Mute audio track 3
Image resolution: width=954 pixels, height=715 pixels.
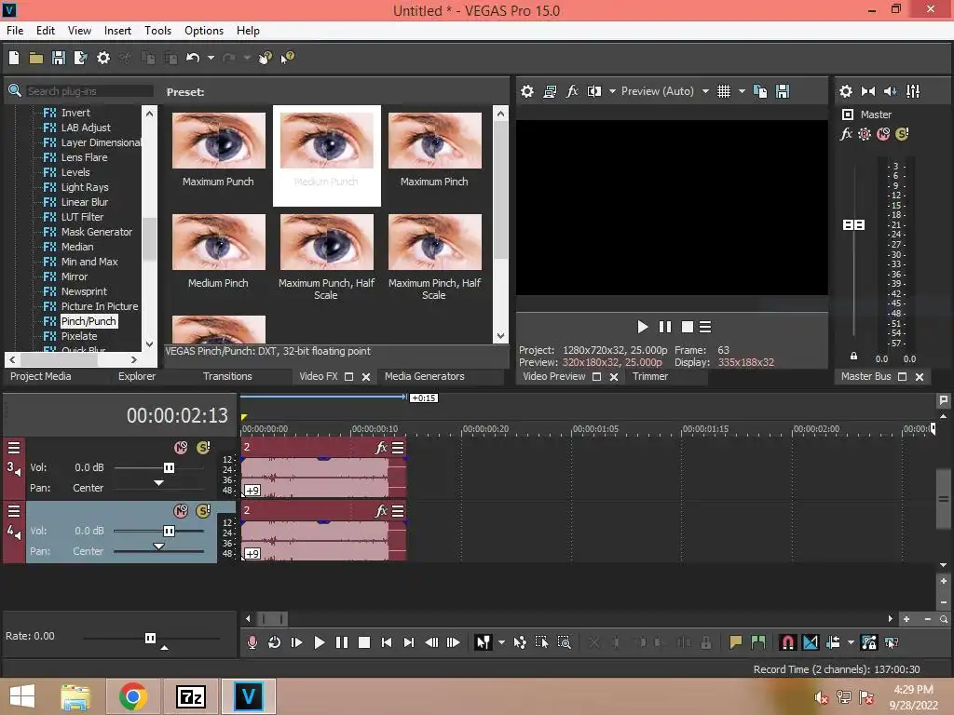point(181,448)
